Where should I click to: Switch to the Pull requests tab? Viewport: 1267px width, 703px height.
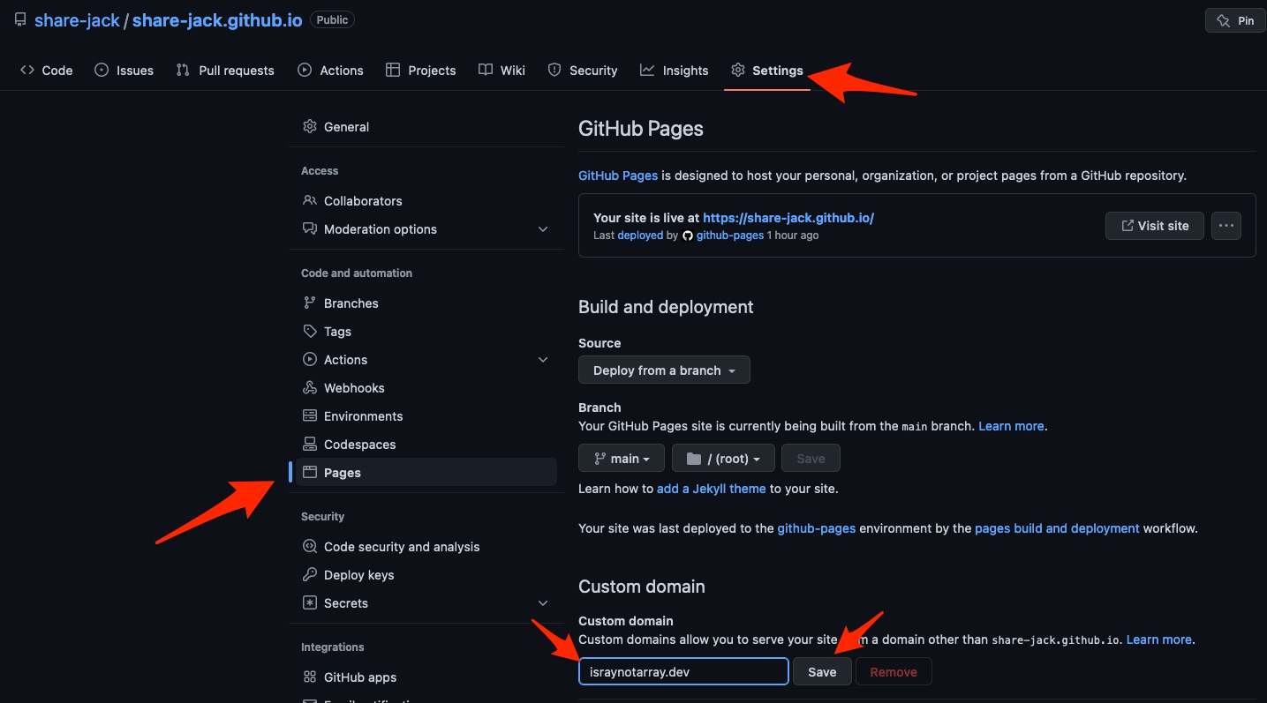coord(225,71)
